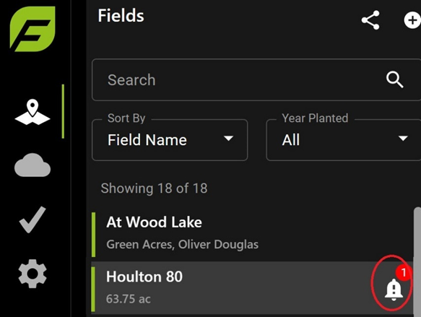
Task: Open the map fields sidebar icon
Action: click(32, 112)
